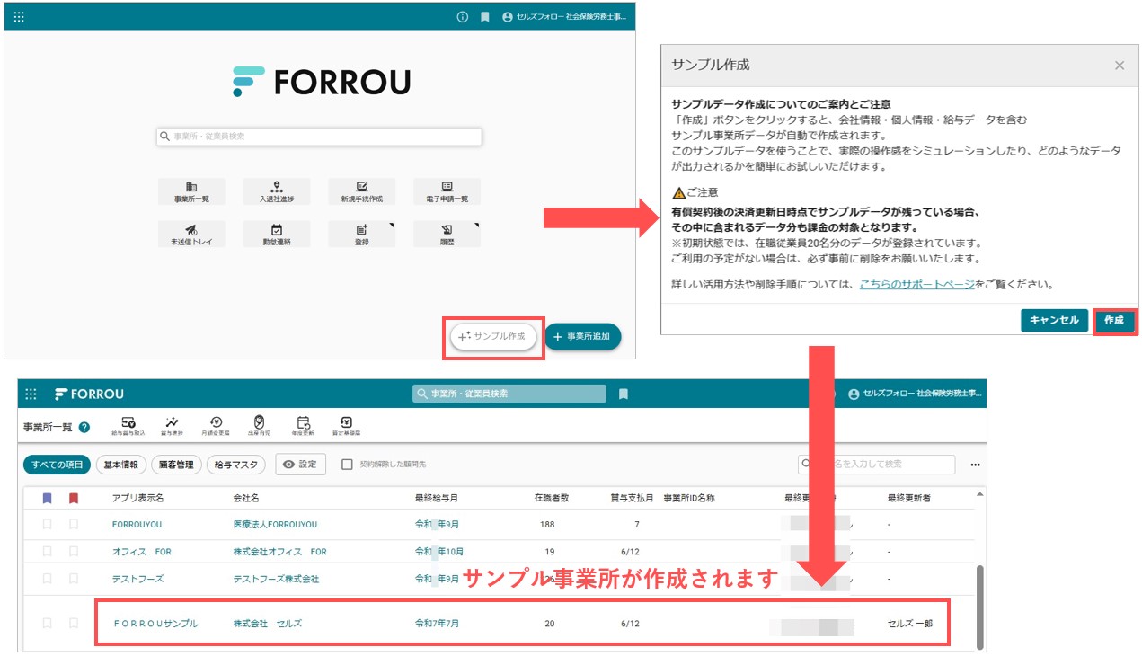Click the home screen 事業所・従業員検索 search box
This screenshot has height=656, width=1142.
[x=319, y=137]
